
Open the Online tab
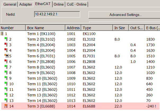coord(59,4)
